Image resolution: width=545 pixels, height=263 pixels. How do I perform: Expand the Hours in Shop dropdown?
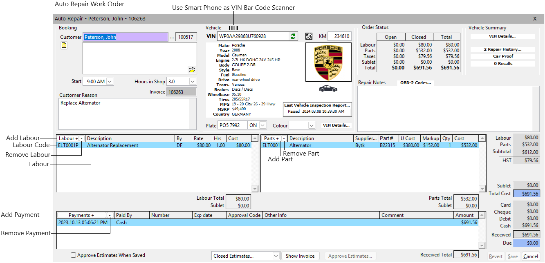(193, 82)
